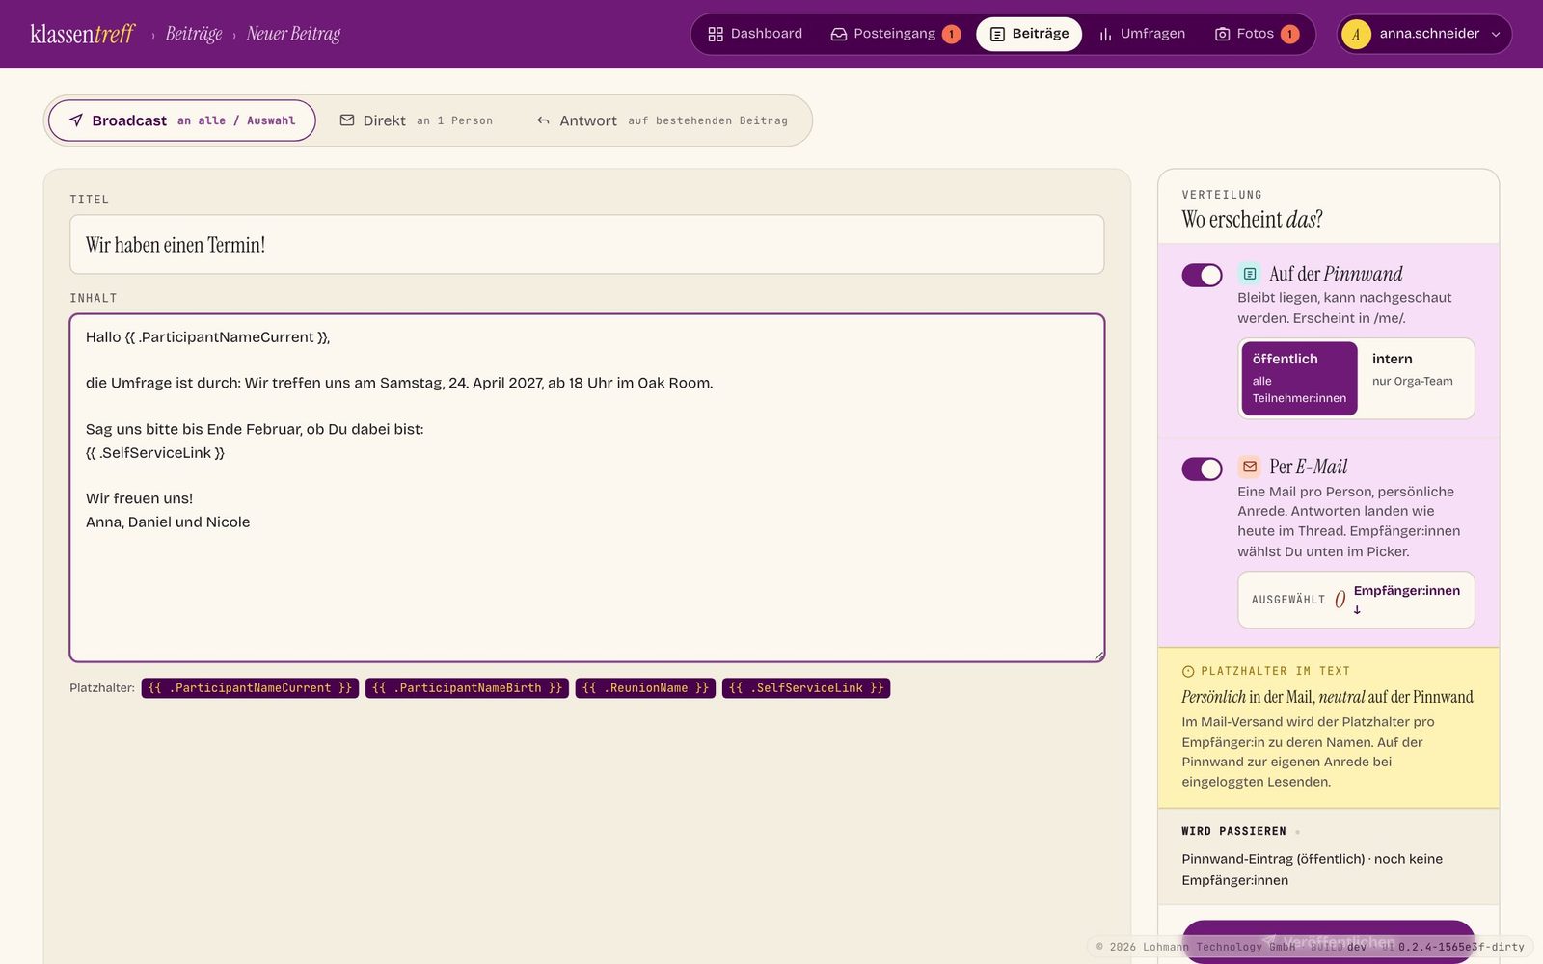Click the Fotos camera icon
This screenshot has height=964, width=1543.
click(1222, 34)
